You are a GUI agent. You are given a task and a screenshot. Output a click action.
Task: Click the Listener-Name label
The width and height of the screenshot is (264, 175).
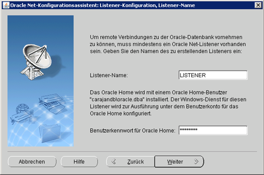pyautogui.click(x=109, y=75)
